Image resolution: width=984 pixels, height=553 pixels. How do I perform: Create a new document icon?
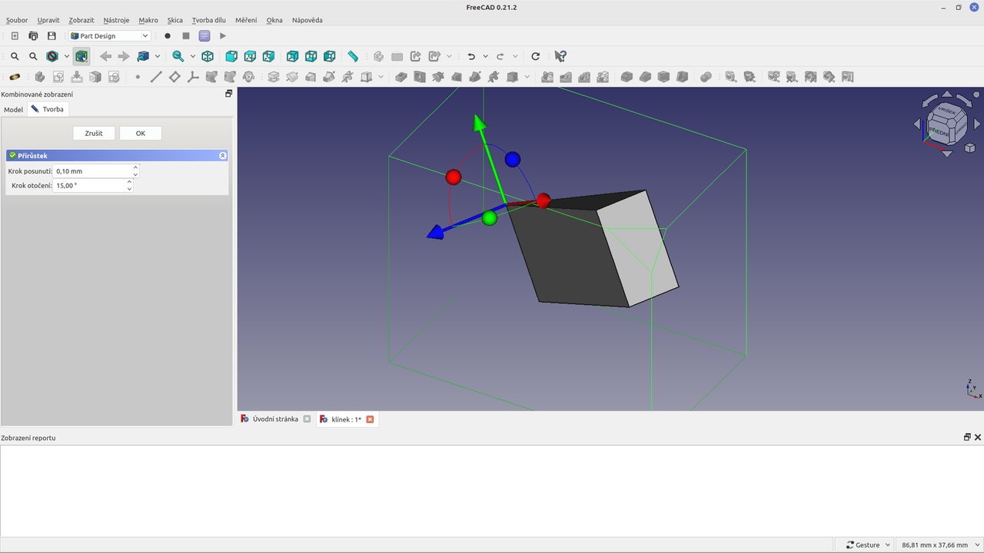[15, 36]
